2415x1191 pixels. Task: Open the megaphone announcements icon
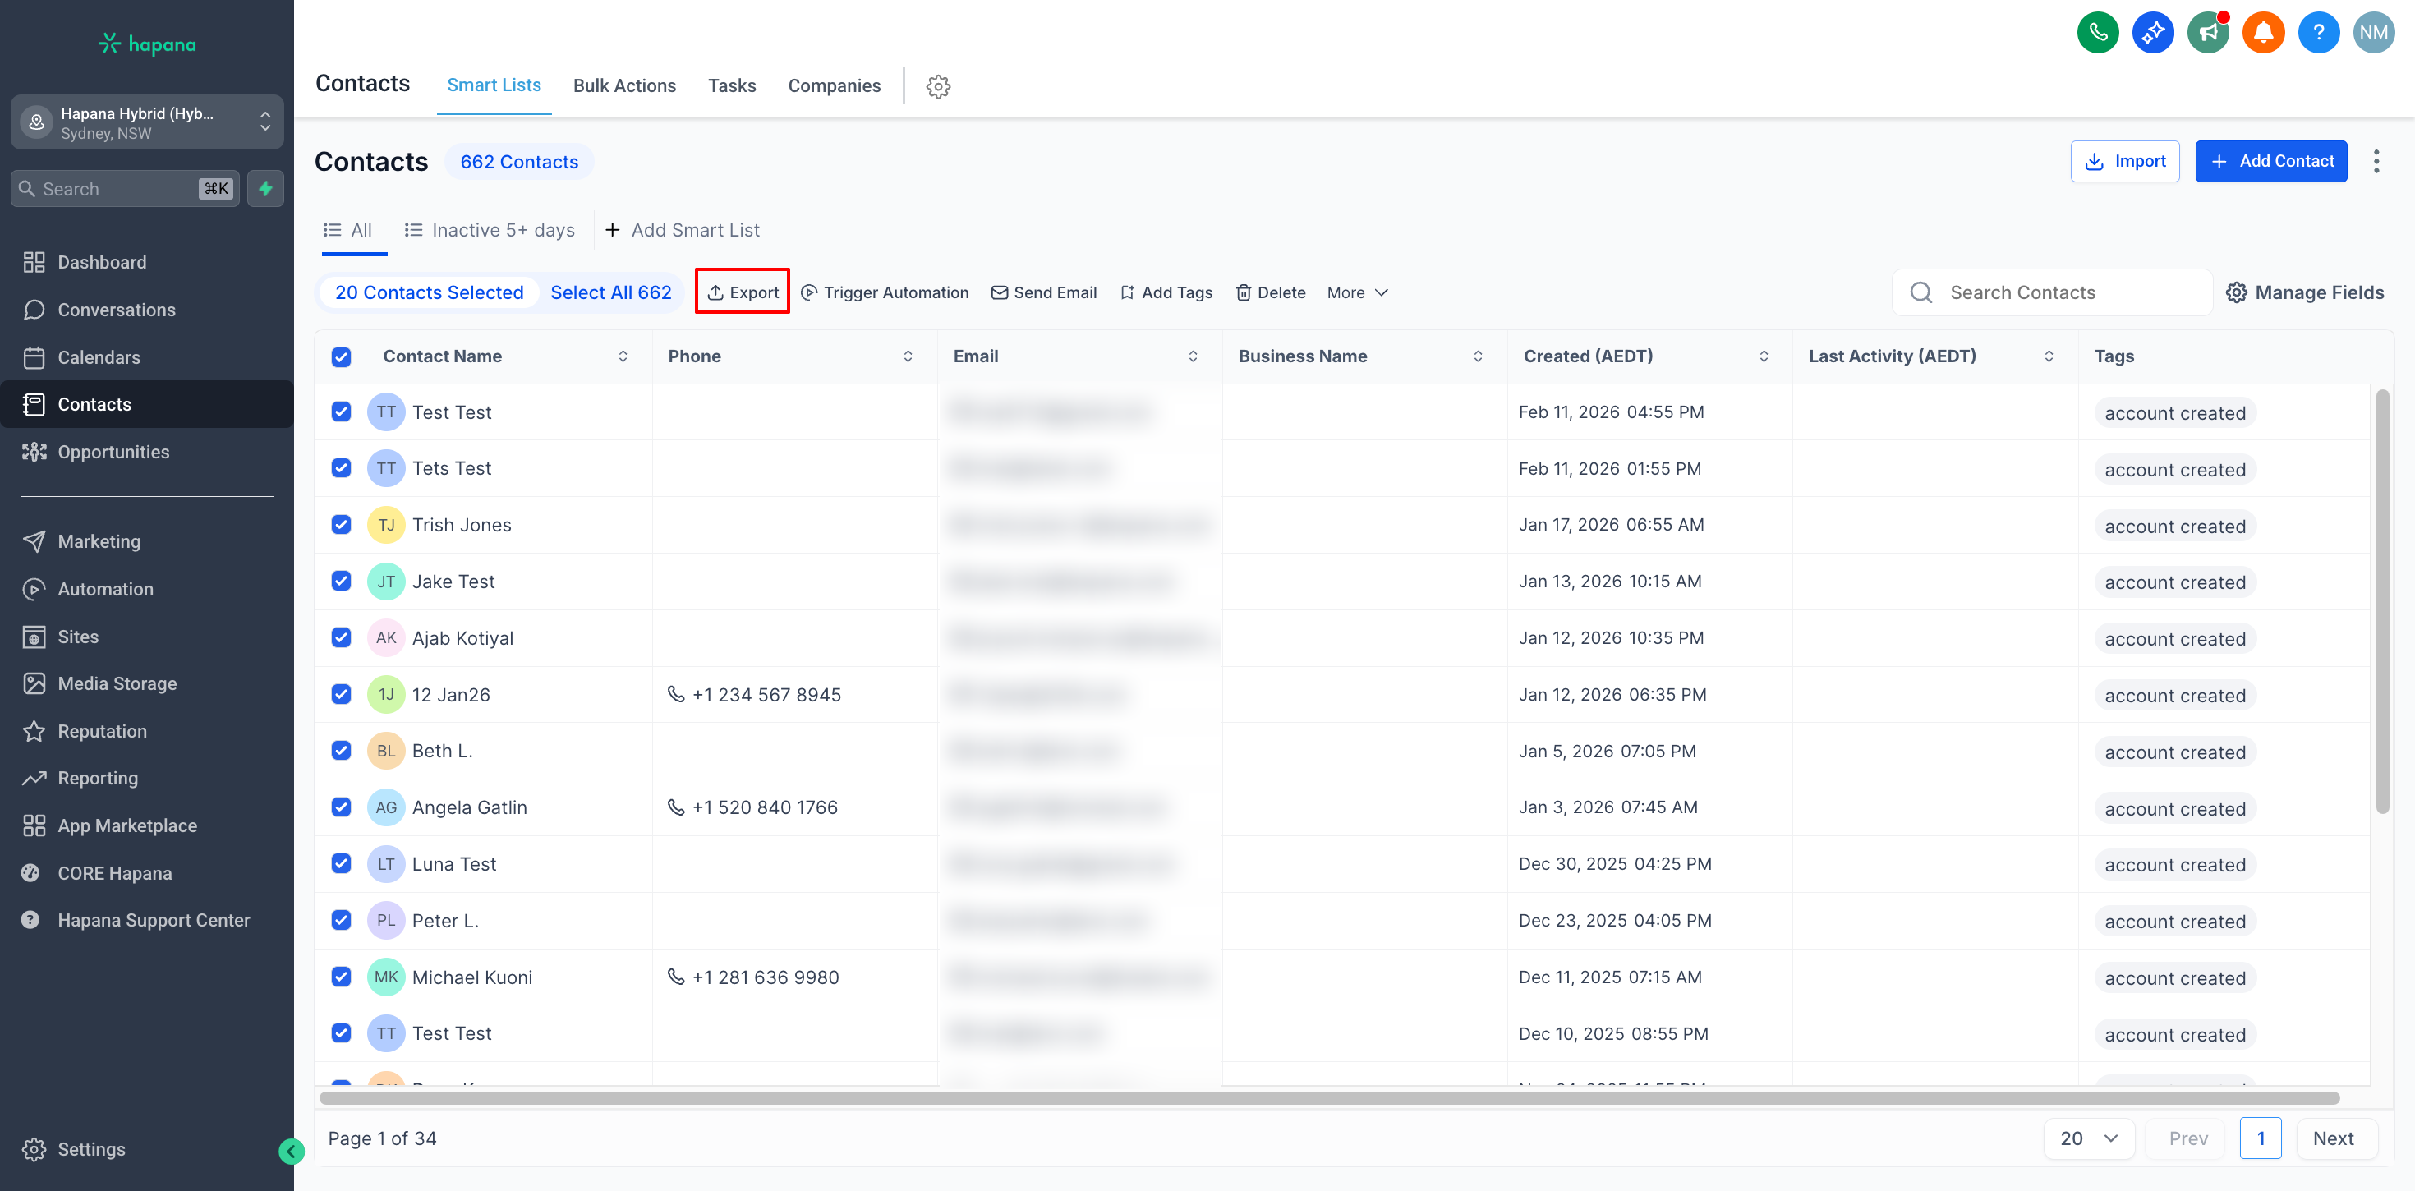2208,33
